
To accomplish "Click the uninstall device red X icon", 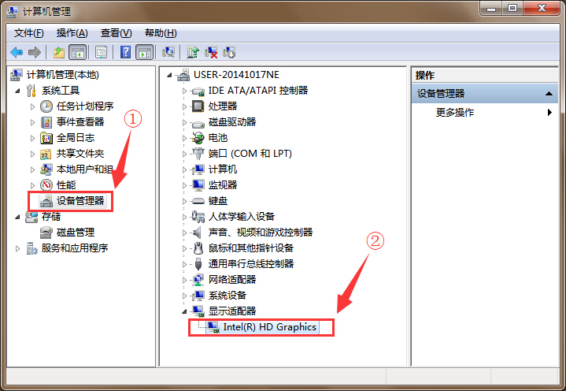I will click(211, 52).
